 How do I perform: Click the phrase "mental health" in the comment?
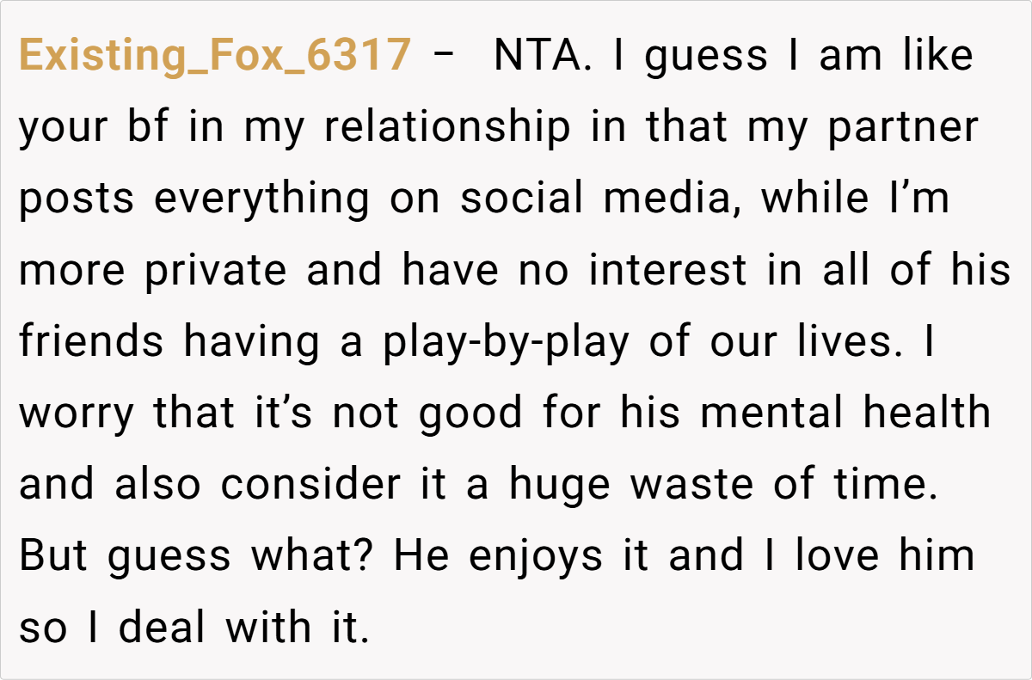(846, 414)
